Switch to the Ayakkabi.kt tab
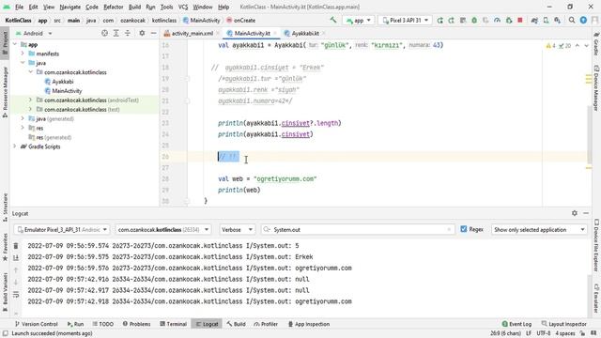601x338 pixels. pos(304,34)
